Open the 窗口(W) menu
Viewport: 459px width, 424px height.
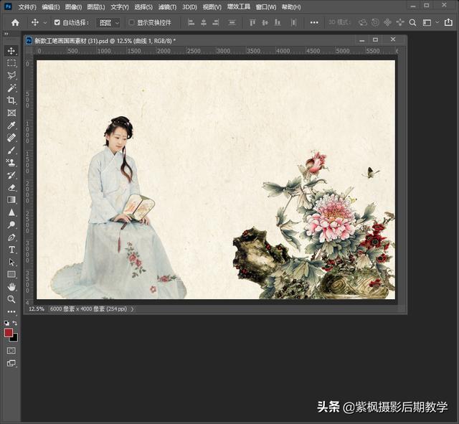266,7
